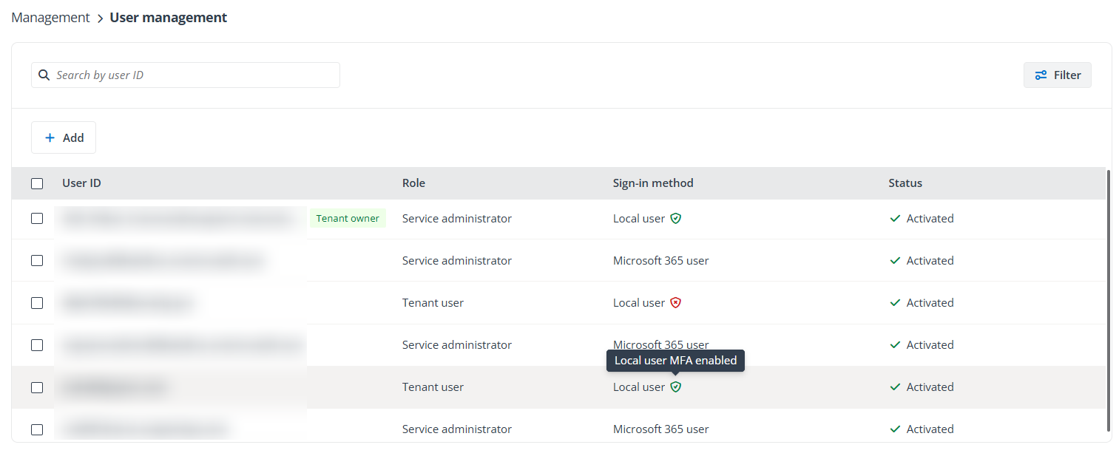Click Service administrator in the Tenant owner row

click(457, 219)
